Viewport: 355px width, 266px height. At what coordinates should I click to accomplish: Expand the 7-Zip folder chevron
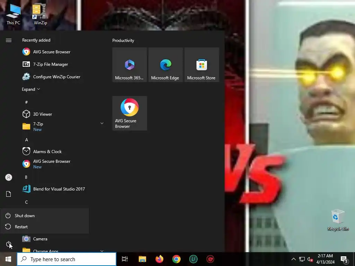pyautogui.click(x=102, y=123)
